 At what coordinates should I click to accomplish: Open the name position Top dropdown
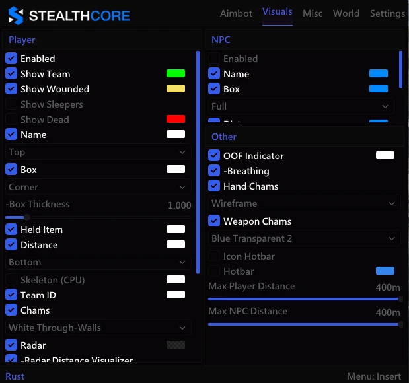click(x=98, y=152)
